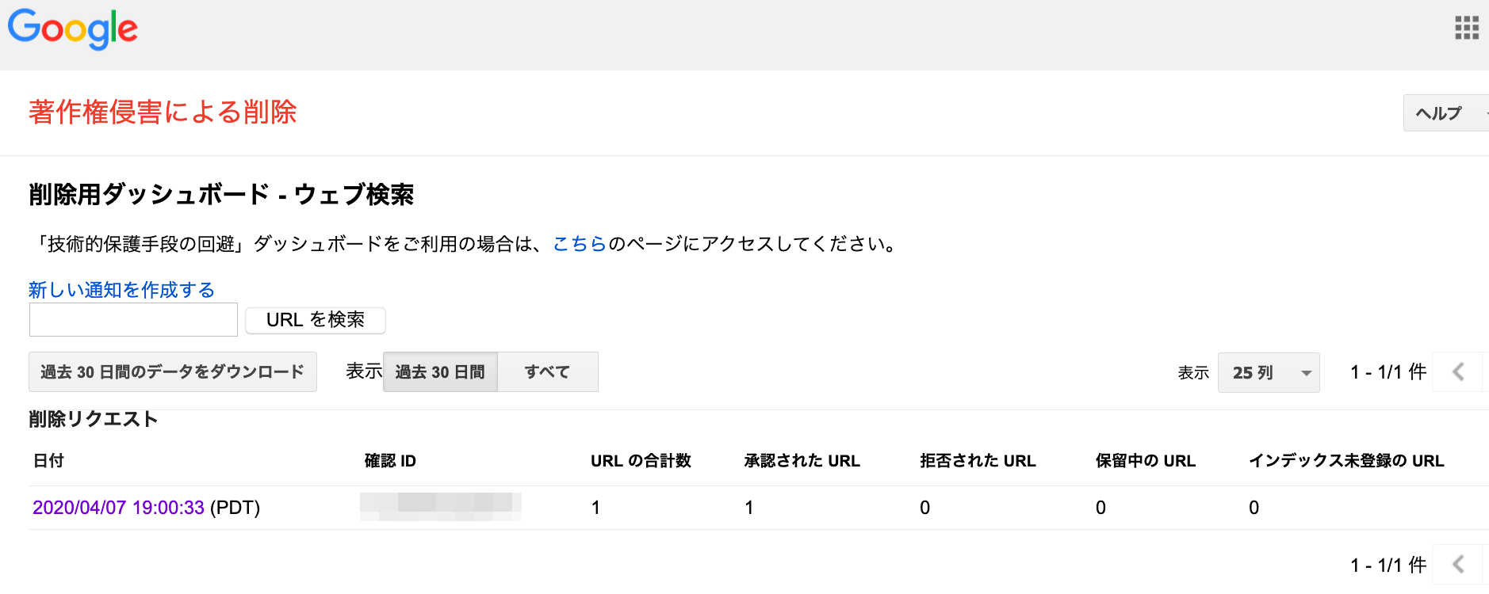Open the 2020/04/07 19:00:33 request entry
Viewport: 1489px width, 594px height.
click(119, 508)
